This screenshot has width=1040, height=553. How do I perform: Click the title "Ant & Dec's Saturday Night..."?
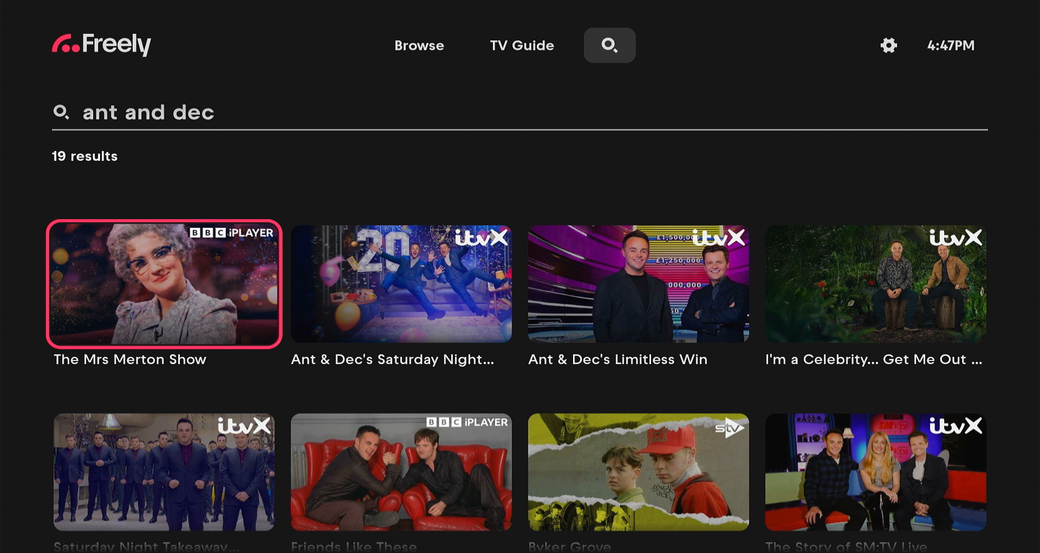393,359
